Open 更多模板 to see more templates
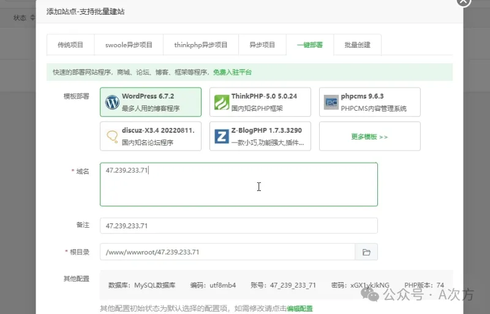Image resolution: width=490 pixels, height=314 pixels. pos(370,136)
